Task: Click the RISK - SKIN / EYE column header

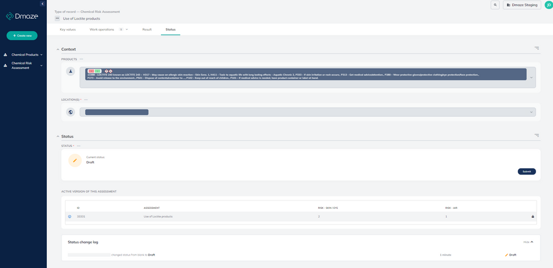Action: [328, 208]
